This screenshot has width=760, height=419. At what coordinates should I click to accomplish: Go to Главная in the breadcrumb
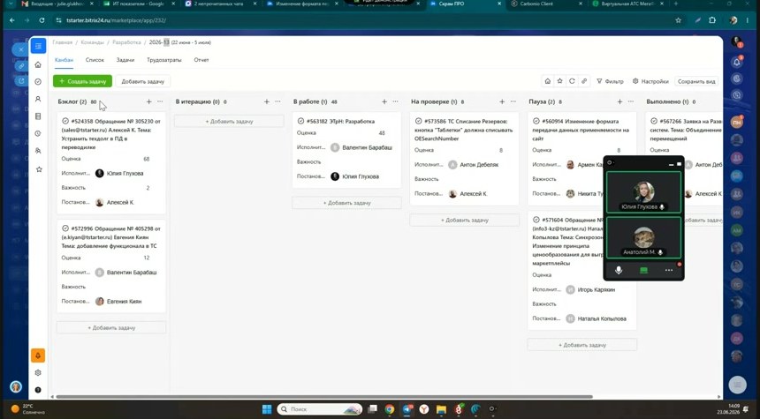[62, 42]
